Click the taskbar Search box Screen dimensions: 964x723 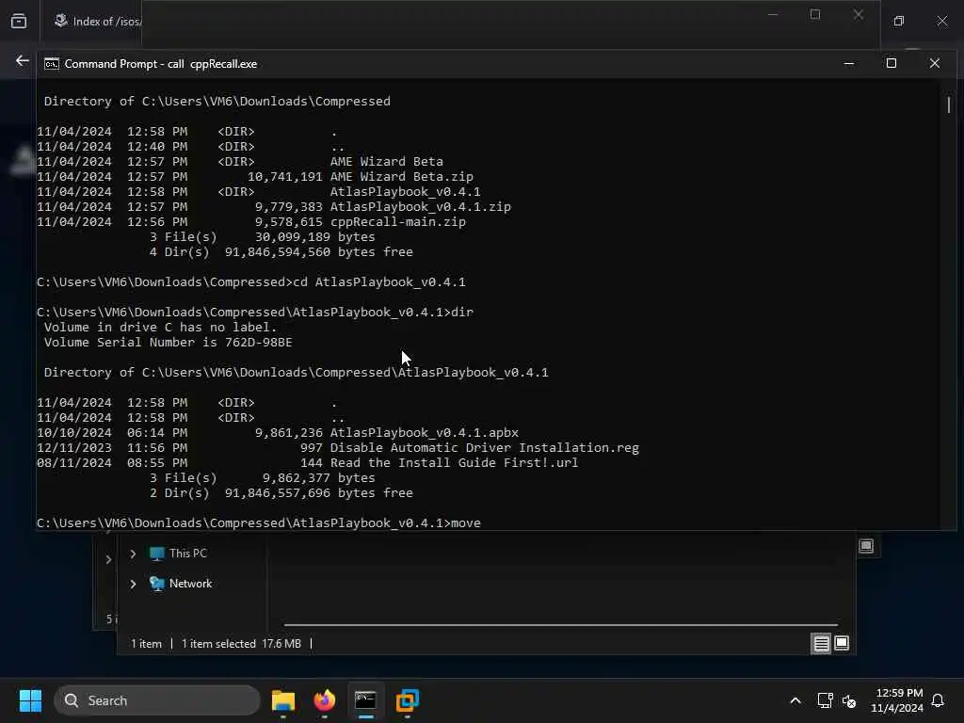tap(157, 700)
